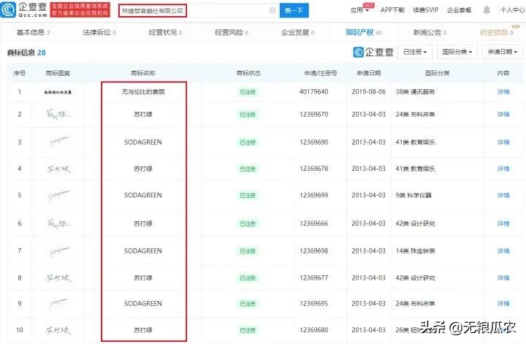Switch to the 法律诉讼 tab
The height and width of the screenshot is (344, 526).
tap(99, 32)
